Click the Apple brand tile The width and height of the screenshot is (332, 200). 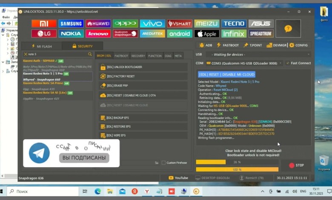click(206, 34)
